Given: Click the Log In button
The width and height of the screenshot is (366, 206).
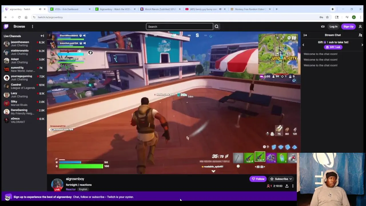Looking at the screenshot, I should point(333,27).
